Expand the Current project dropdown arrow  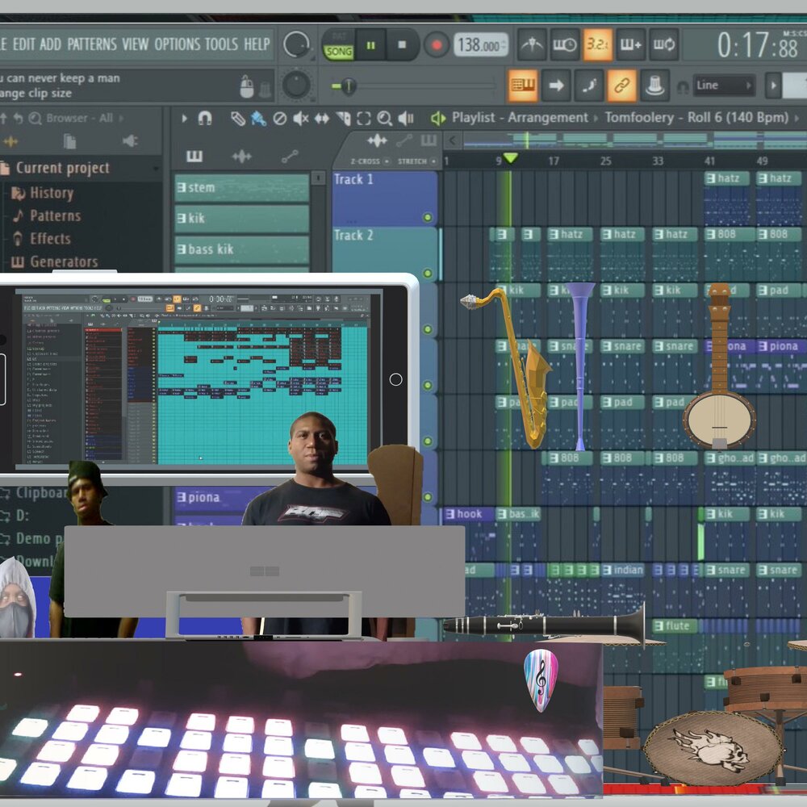6,169
